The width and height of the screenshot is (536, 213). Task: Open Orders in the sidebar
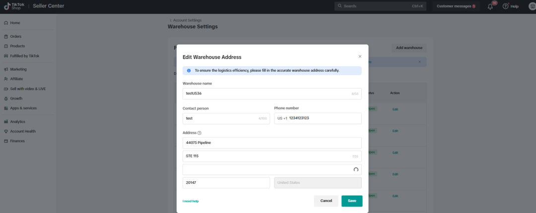[x=15, y=36]
